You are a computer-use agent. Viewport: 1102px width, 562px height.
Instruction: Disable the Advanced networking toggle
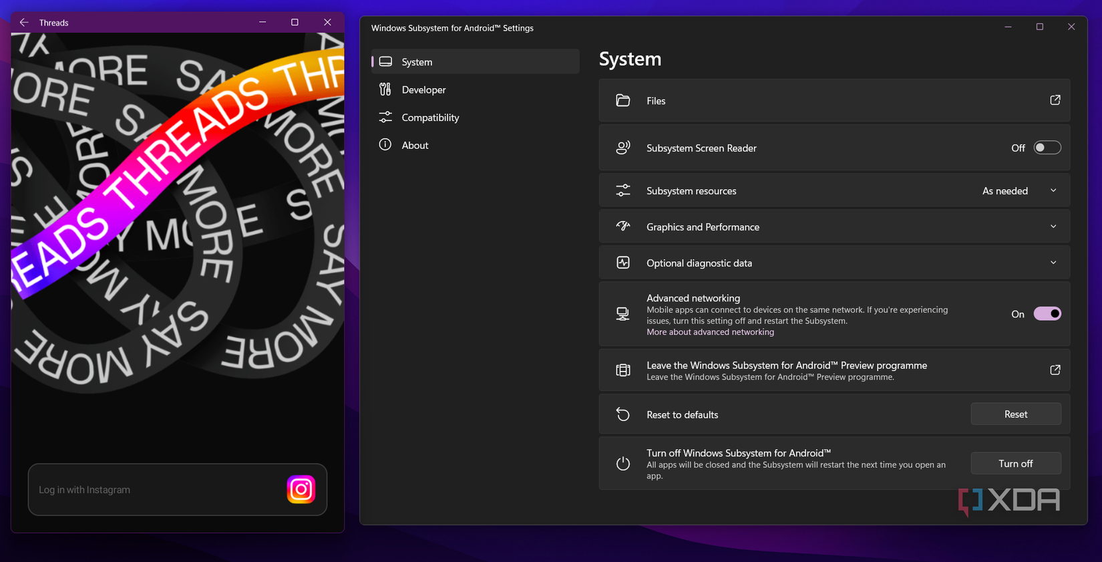coord(1047,313)
